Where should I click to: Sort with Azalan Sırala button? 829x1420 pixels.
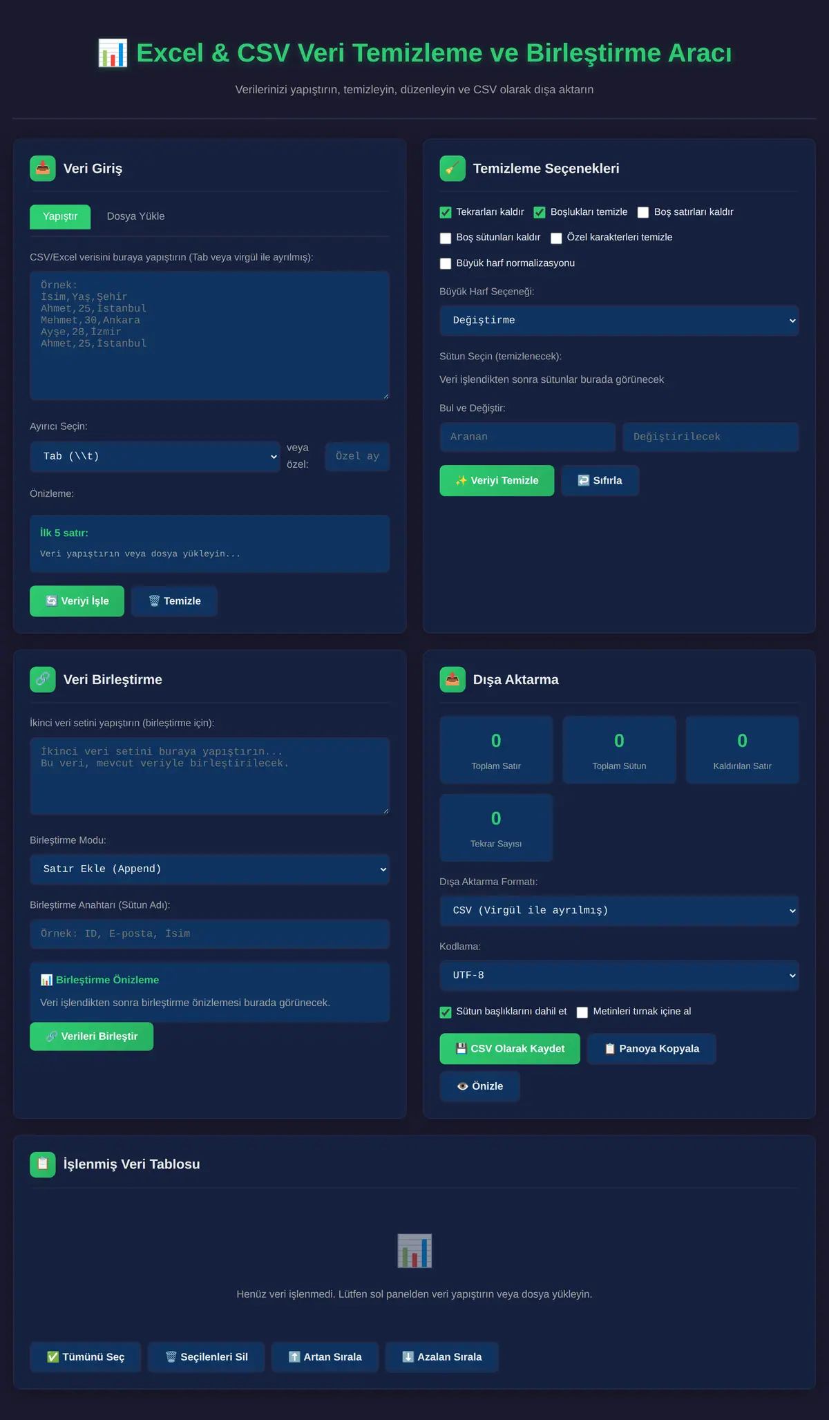[x=442, y=1357]
